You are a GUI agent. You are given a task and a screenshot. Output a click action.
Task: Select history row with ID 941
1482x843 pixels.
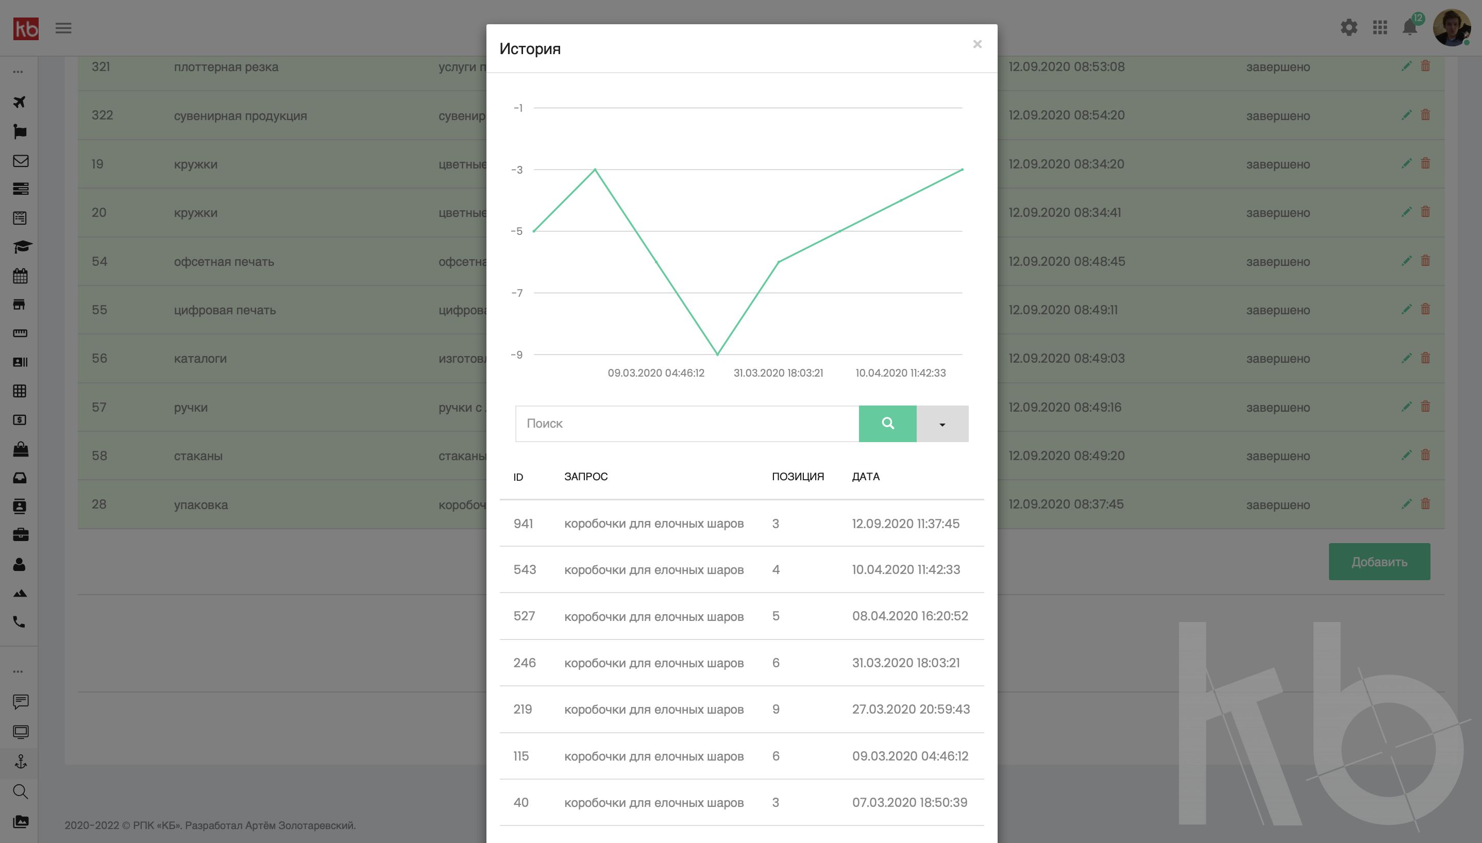[x=742, y=524]
